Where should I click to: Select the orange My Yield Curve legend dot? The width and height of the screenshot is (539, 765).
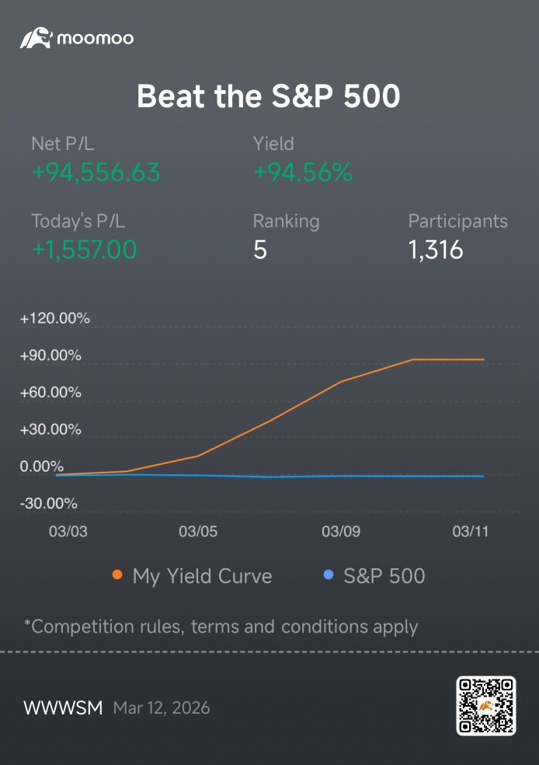[x=117, y=575]
